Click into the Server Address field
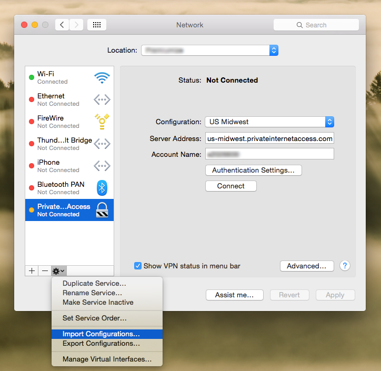Viewport: 381px width, 371px height. 269,138
